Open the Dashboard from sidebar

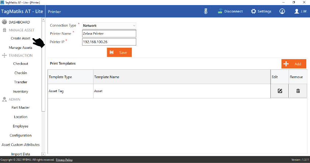click(x=19, y=22)
